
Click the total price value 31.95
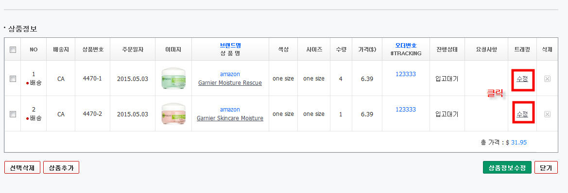[519, 143]
